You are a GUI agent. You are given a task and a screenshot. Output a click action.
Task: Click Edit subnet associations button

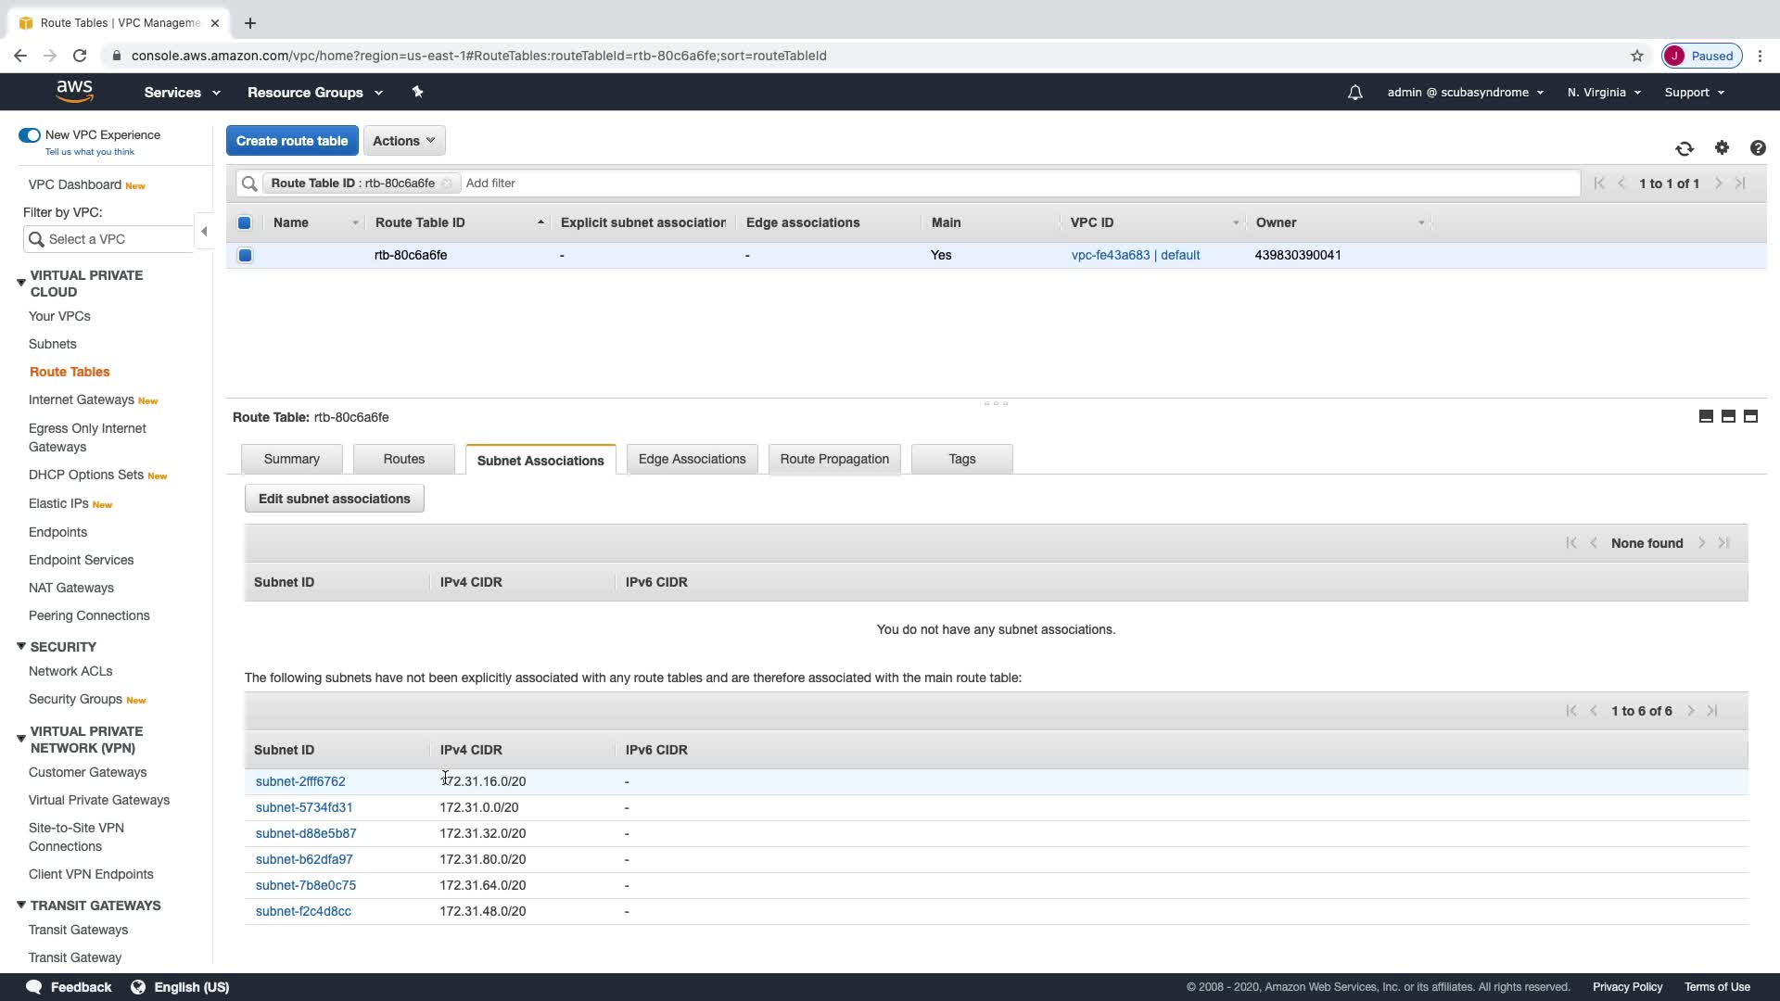[334, 499]
